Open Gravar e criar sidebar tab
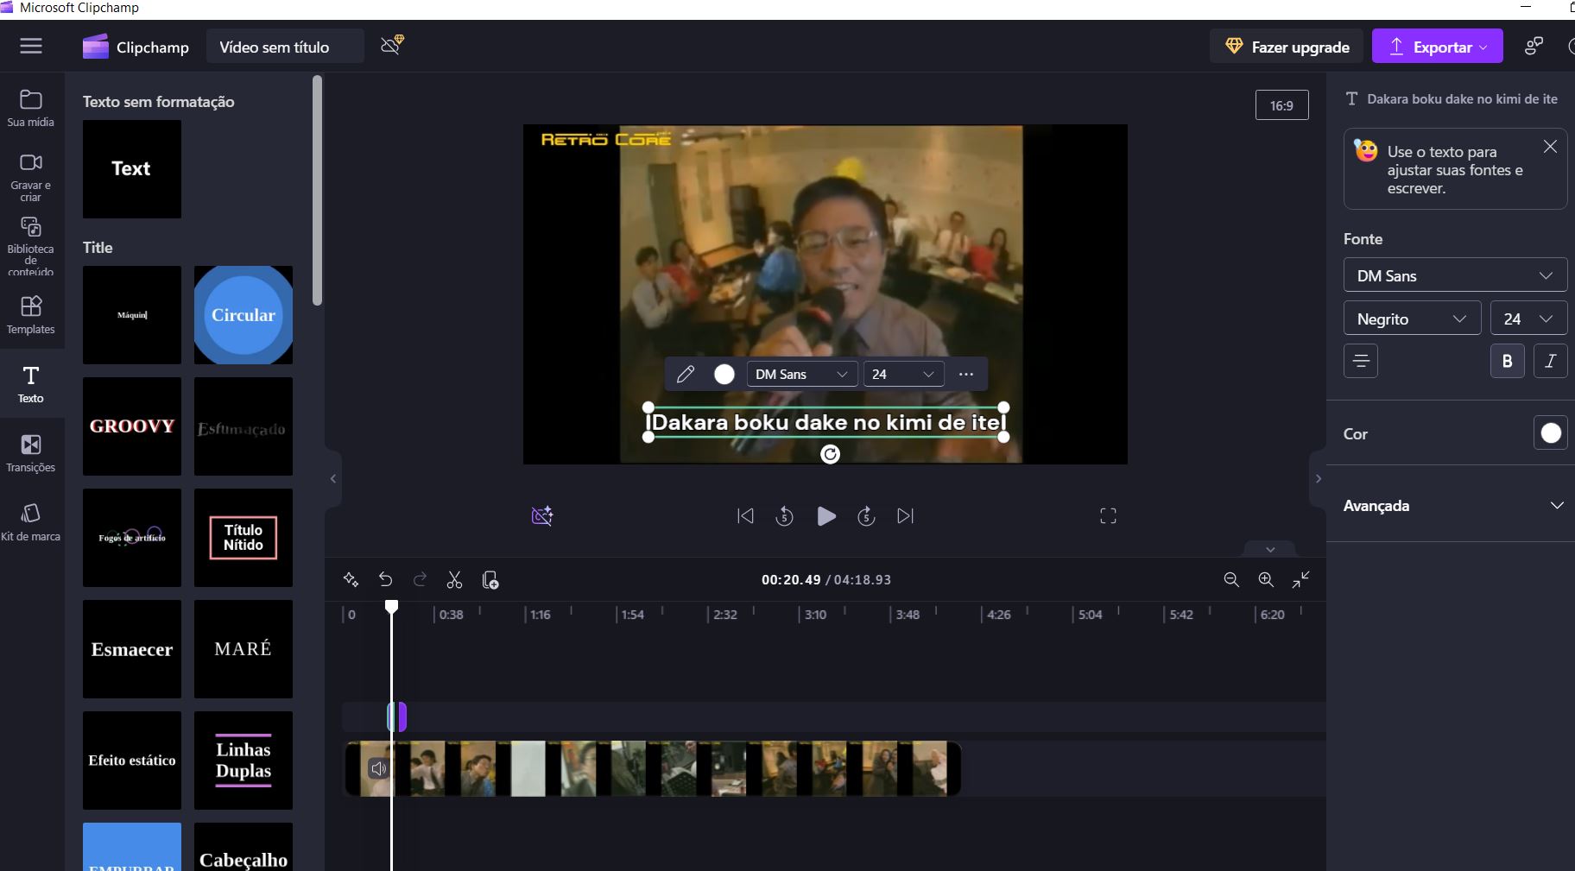Viewport: 1575px width, 871px height. pos(31,177)
